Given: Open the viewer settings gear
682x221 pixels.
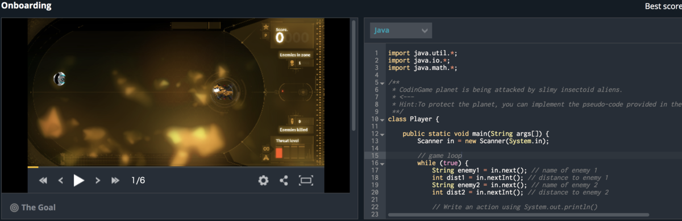Looking at the screenshot, I should (263, 181).
